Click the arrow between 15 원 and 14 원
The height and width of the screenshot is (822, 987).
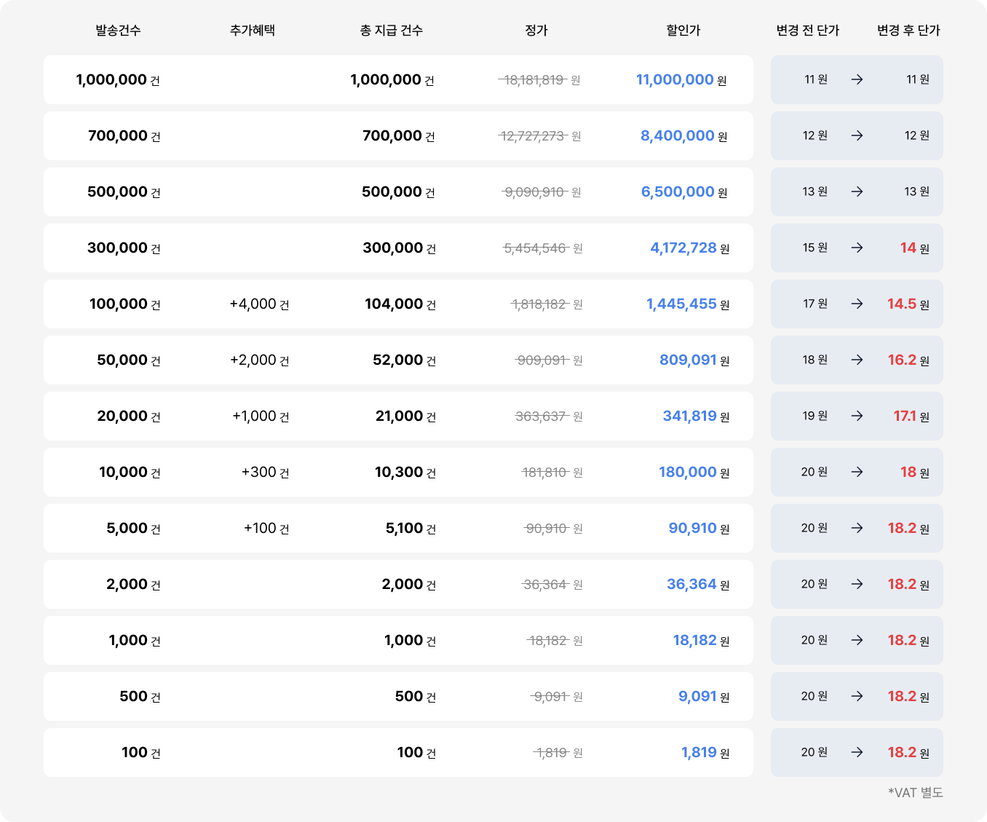tap(857, 248)
